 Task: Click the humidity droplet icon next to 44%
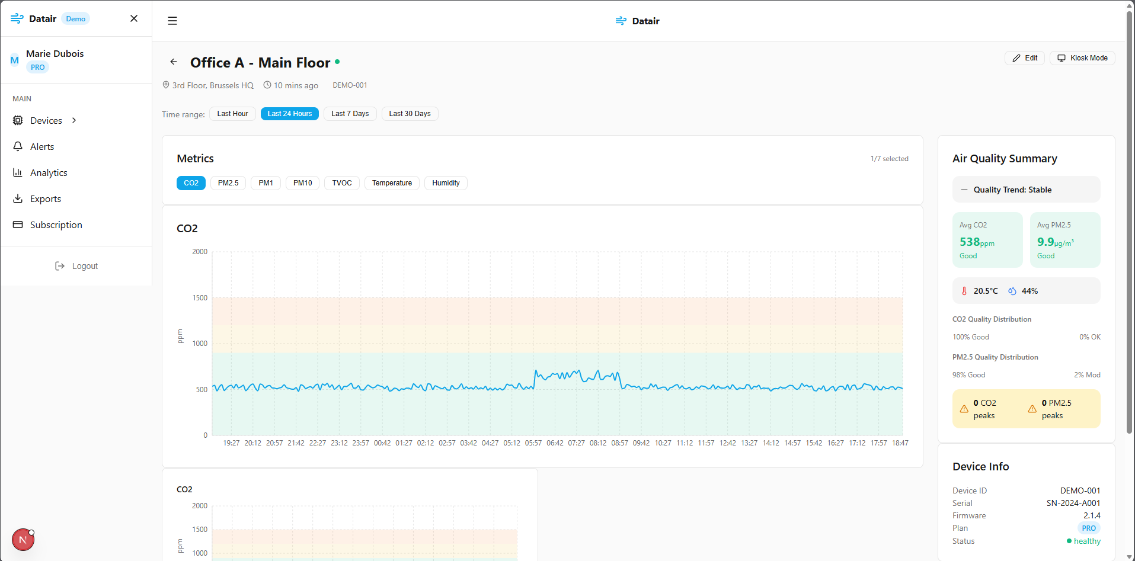(1012, 291)
